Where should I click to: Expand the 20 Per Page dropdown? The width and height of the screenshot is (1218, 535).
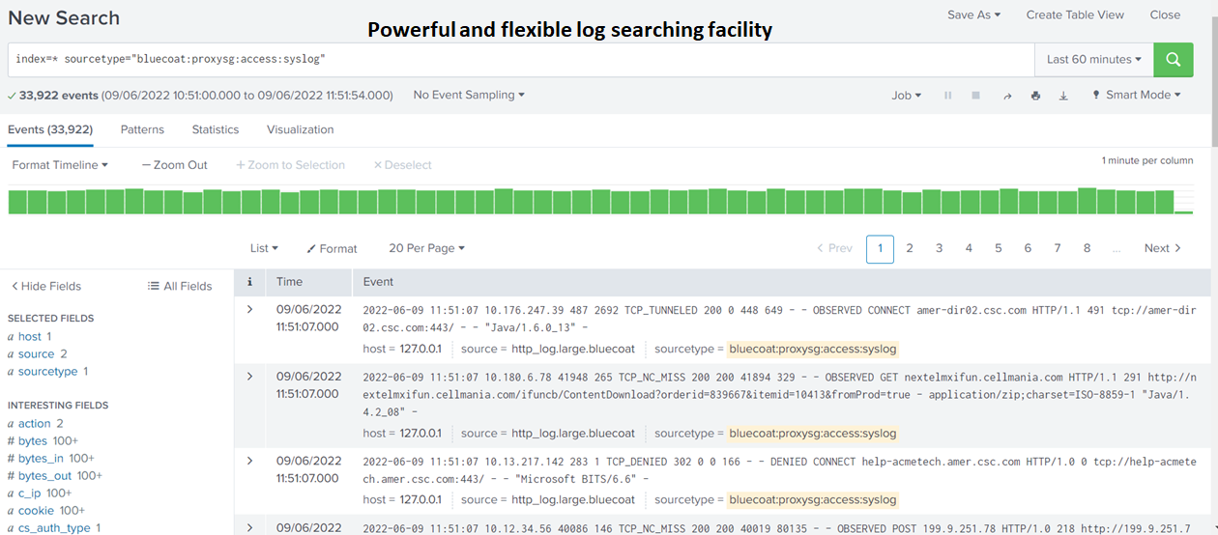[x=426, y=248]
